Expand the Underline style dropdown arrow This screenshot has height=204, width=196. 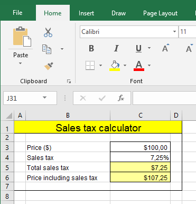[x=149, y=48]
